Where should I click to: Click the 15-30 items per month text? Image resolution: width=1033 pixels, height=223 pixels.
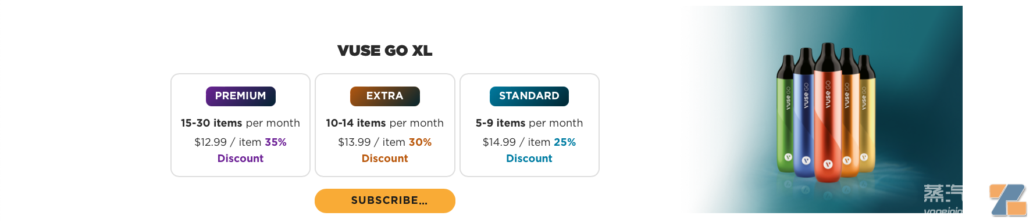pyautogui.click(x=241, y=123)
